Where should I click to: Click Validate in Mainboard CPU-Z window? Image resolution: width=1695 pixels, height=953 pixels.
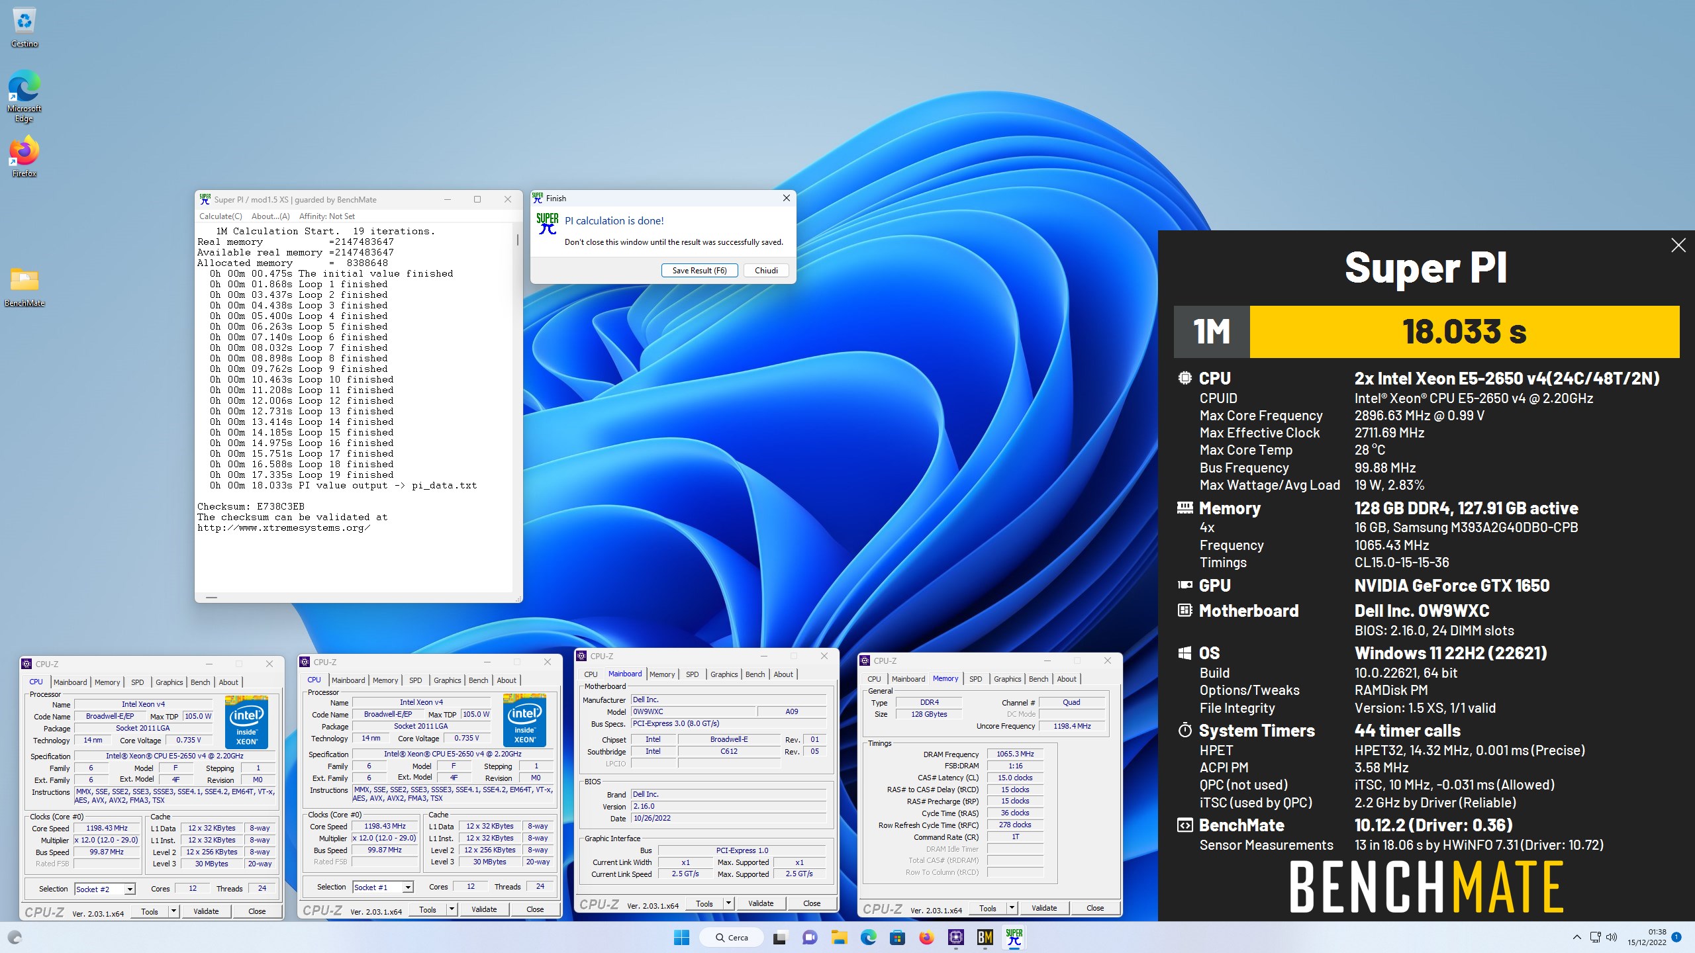[761, 903]
